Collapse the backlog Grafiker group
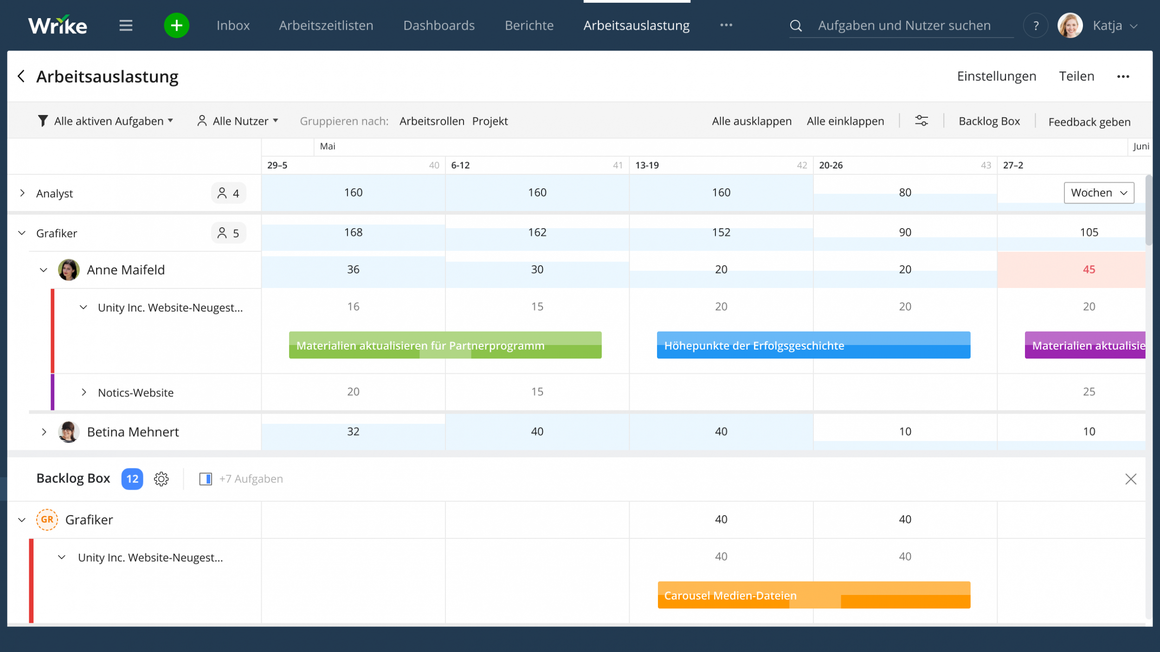This screenshot has height=652, width=1160. (22, 520)
